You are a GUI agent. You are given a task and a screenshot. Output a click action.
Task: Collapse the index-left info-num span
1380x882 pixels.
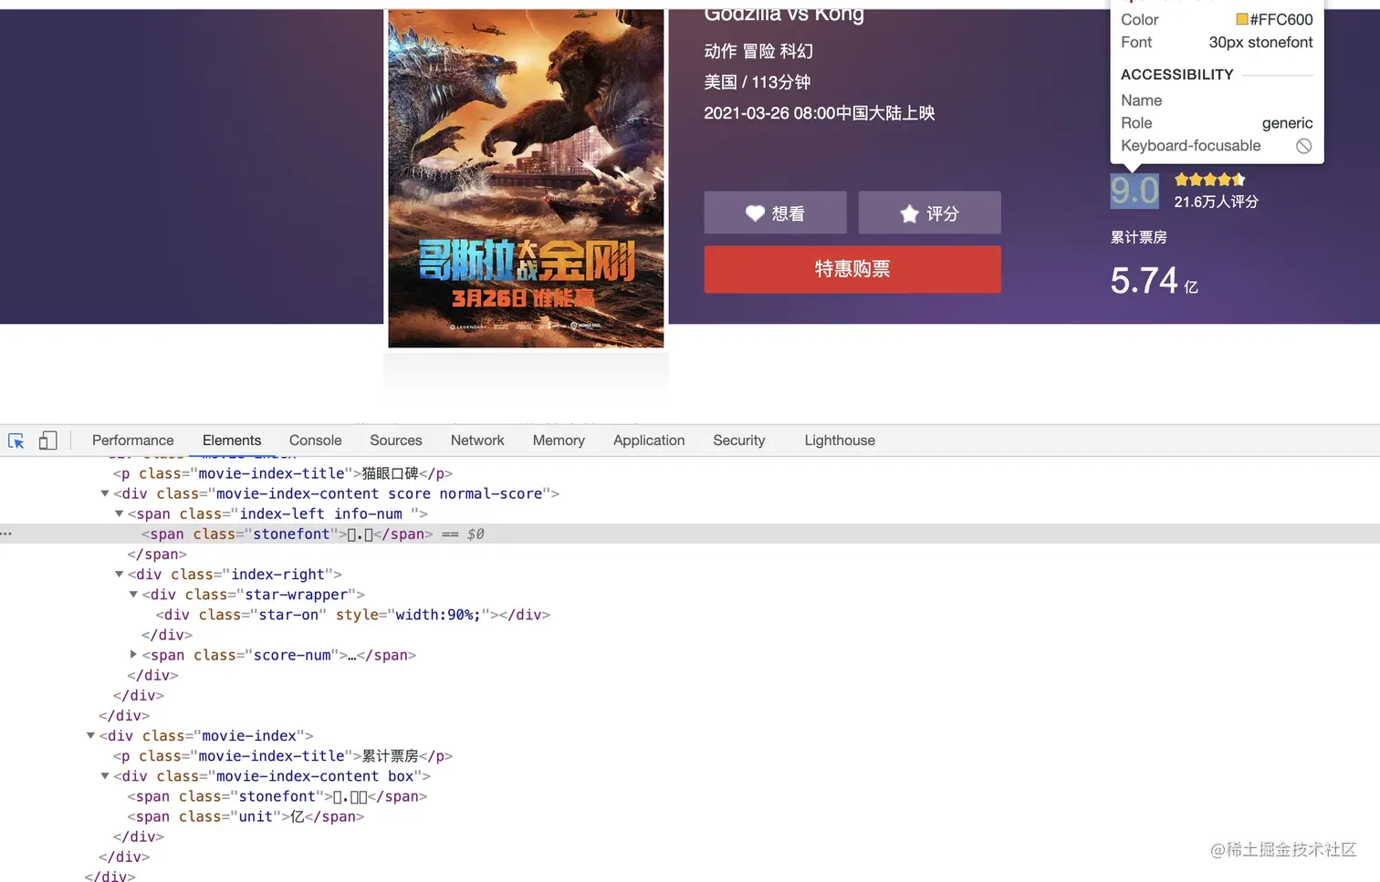click(x=119, y=514)
